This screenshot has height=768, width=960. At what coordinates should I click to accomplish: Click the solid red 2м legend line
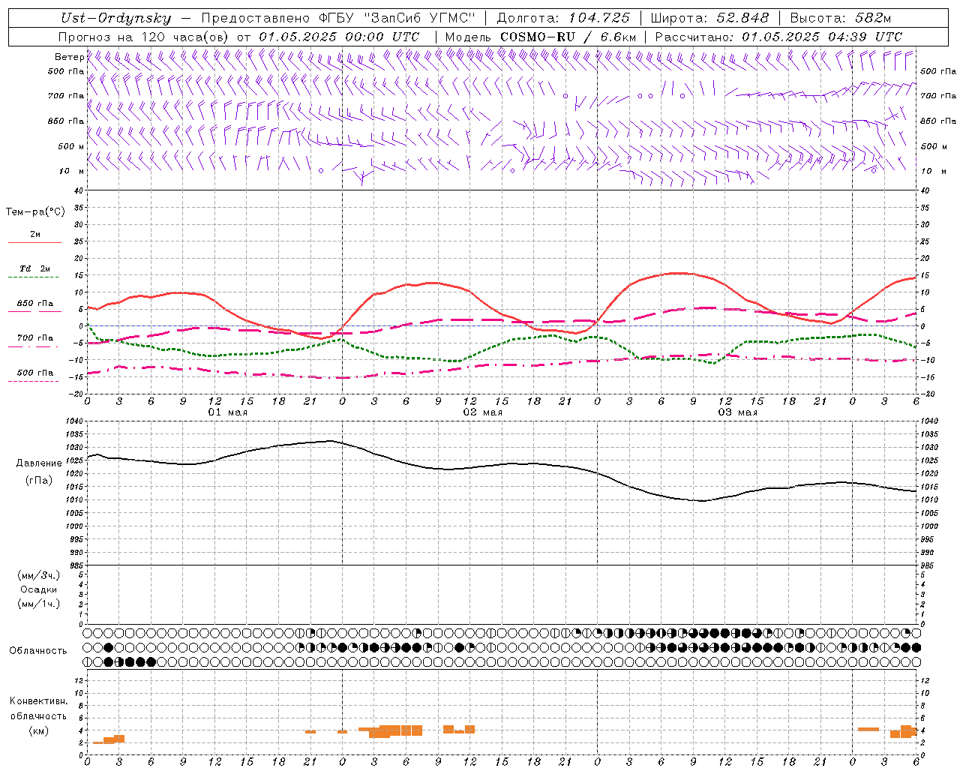pos(34,243)
